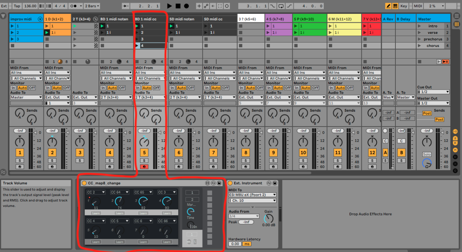Launch clip 4 in BD 1 midi cc
This screenshot has width=462, height=252.
click(137, 46)
